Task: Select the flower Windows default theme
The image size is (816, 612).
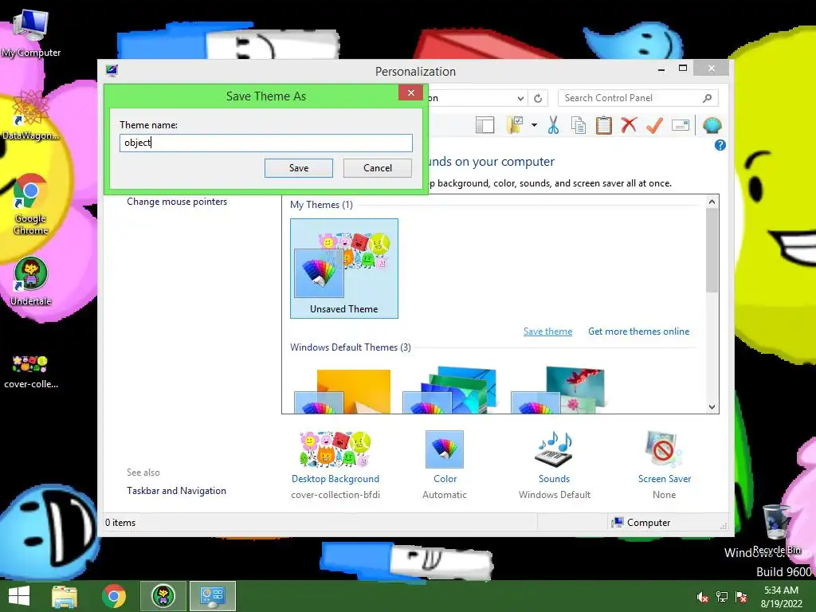Action: (x=558, y=390)
